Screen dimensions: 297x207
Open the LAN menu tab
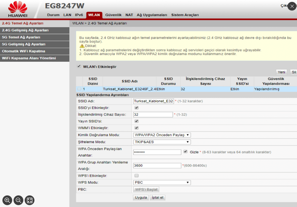pyautogui.click(x=67, y=15)
